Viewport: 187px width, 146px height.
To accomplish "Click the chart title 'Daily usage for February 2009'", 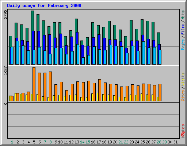I will 44,5.
